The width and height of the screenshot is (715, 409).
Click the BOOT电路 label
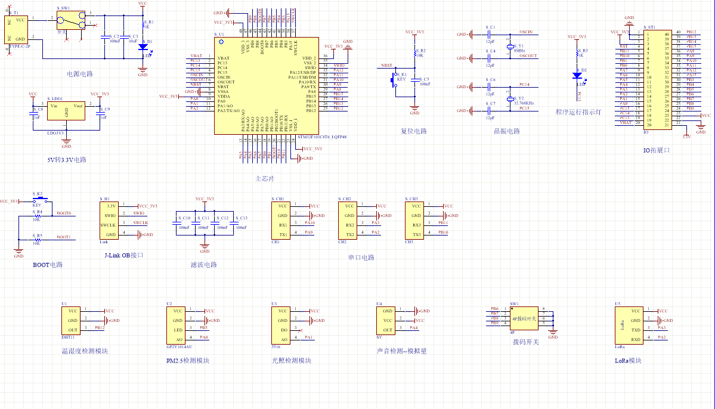pos(48,265)
